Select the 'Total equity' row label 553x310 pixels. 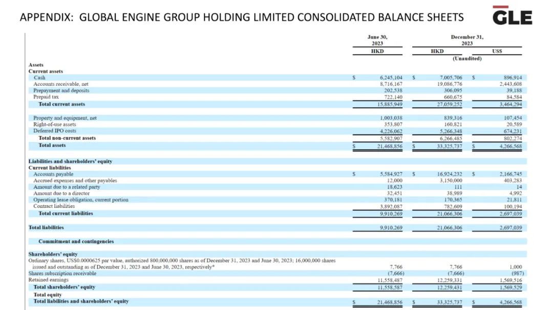(x=48, y=295)
